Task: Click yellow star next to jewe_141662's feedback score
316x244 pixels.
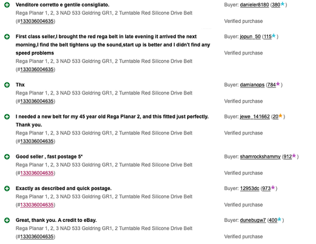Action: pyautogui.click(x=281, y=116)
